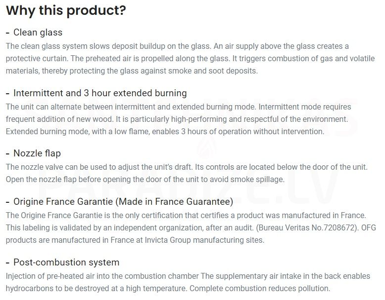Click the 'Open the nozzle flap before' sentence
Screen dimensions: 385x300
(x=145, y=179)
